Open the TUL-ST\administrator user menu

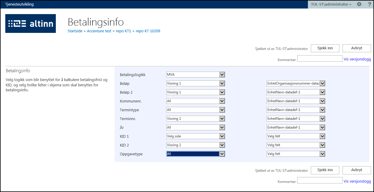pyautogui.click(x=331, y=4)
